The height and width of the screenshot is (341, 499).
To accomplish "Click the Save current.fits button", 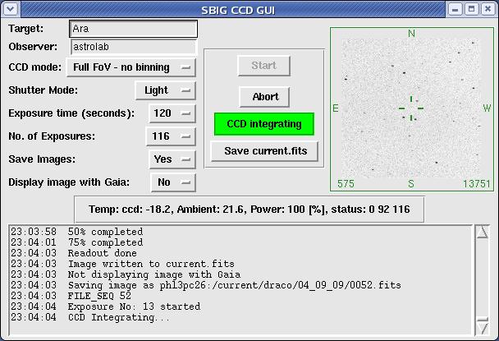I will click(x=263, y=152).
